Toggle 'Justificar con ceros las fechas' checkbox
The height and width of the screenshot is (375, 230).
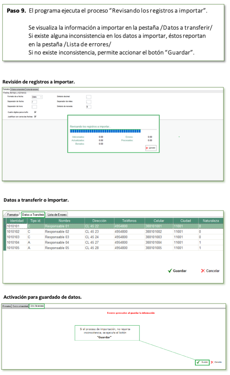[35, 116]
